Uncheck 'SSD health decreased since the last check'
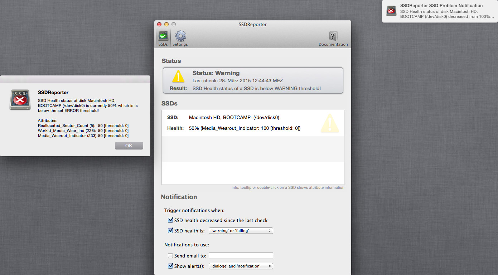498x275 pixels. (170, 220)
